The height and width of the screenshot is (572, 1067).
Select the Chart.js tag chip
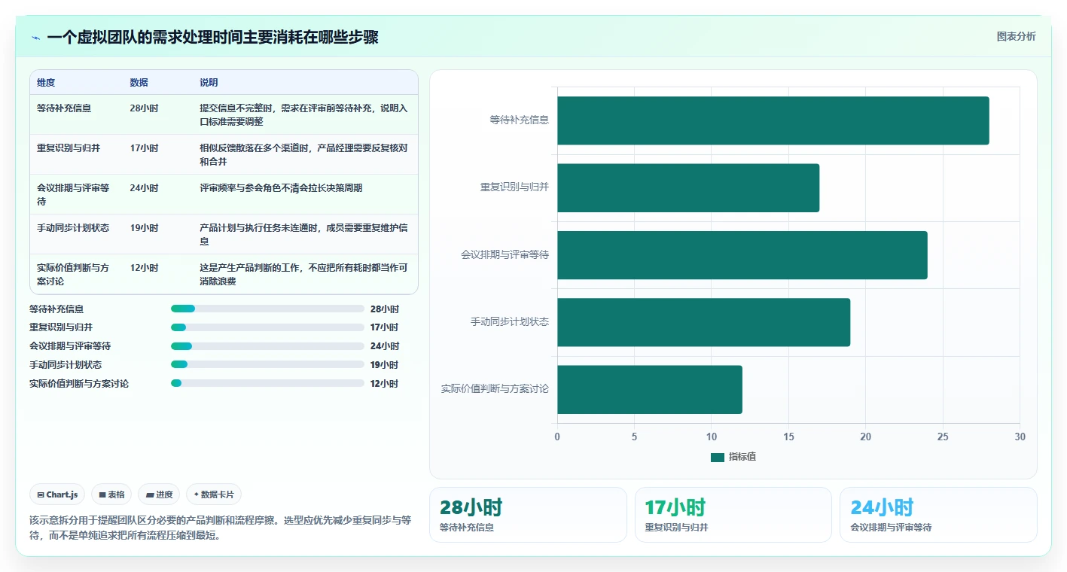point(57,494)
